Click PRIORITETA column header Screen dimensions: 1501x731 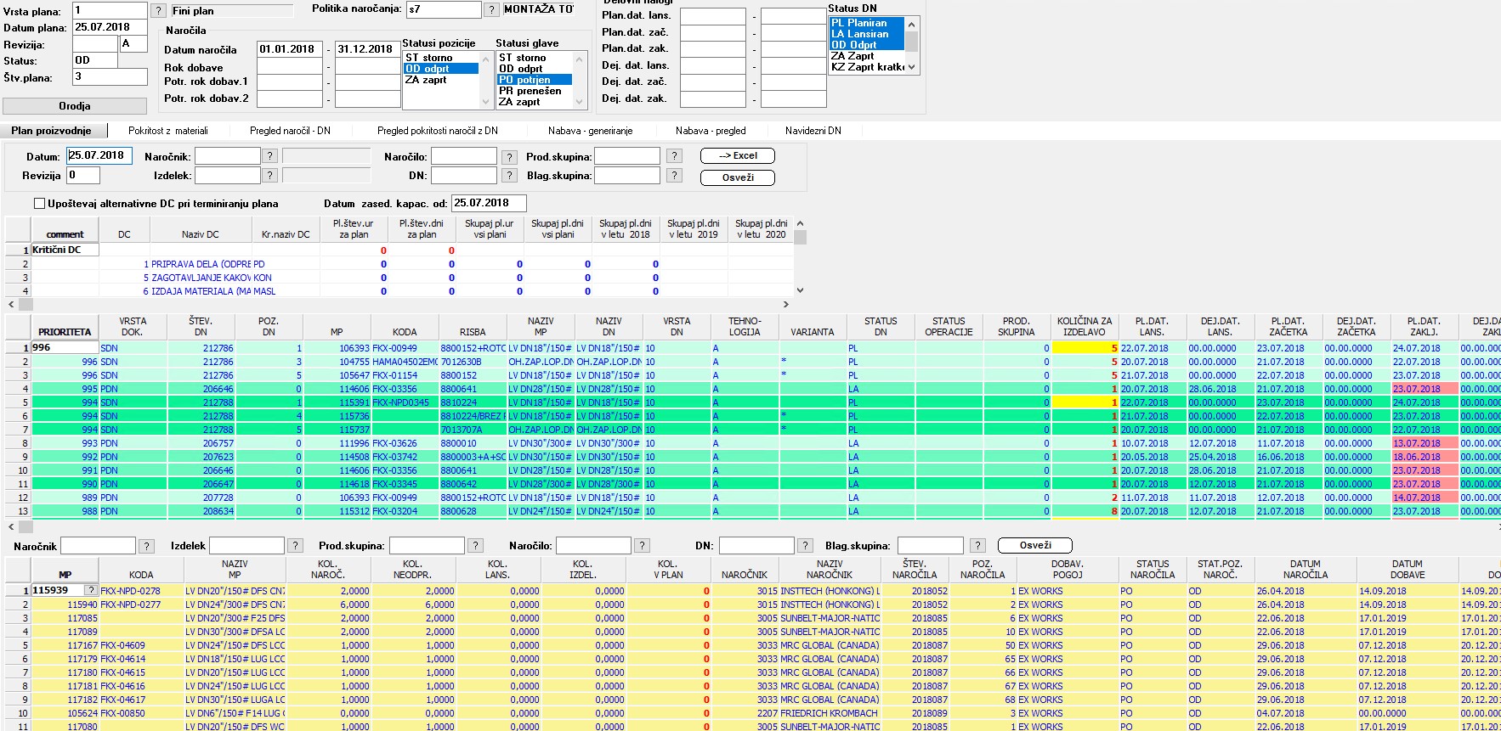[65, 327]
